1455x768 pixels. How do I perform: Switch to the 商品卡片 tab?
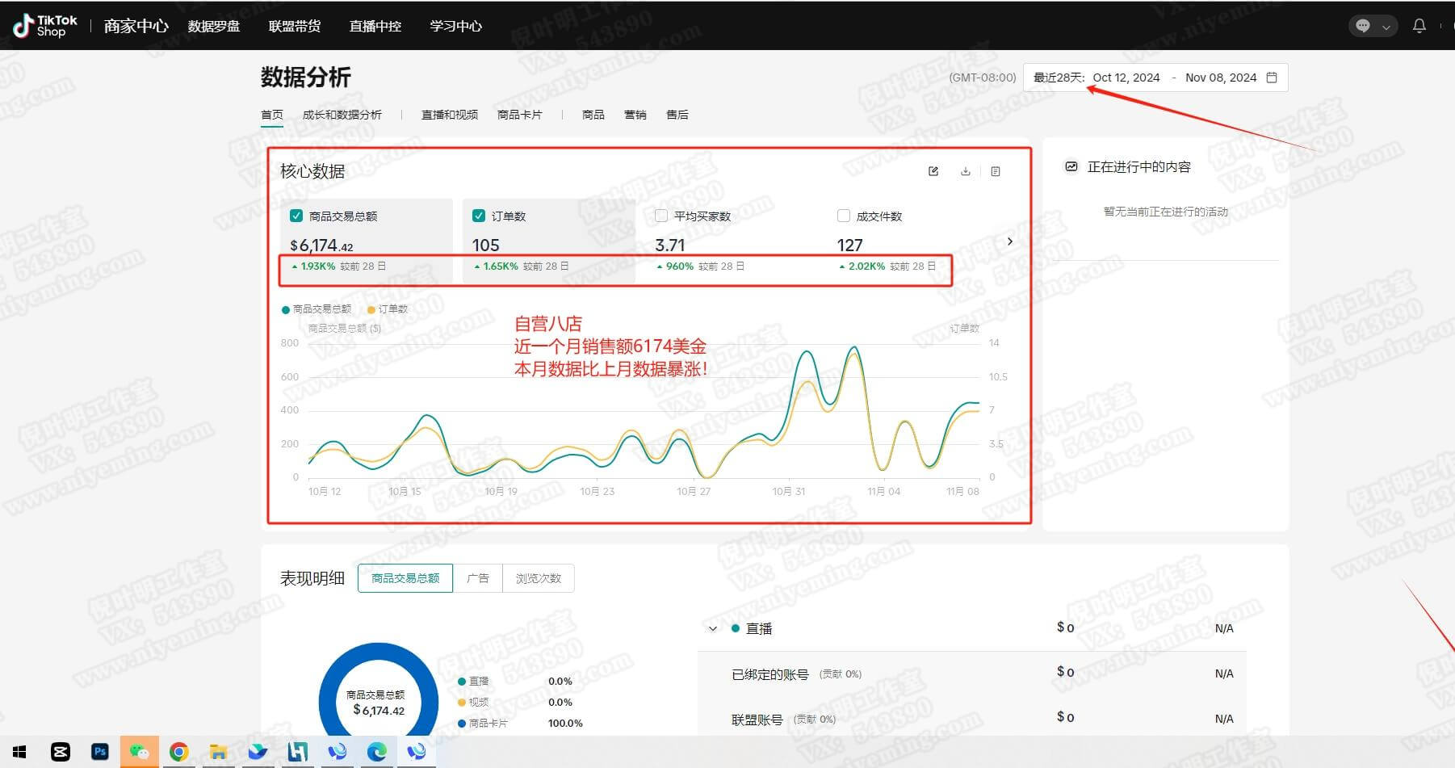pyautogui.click(x=520, y=115)
